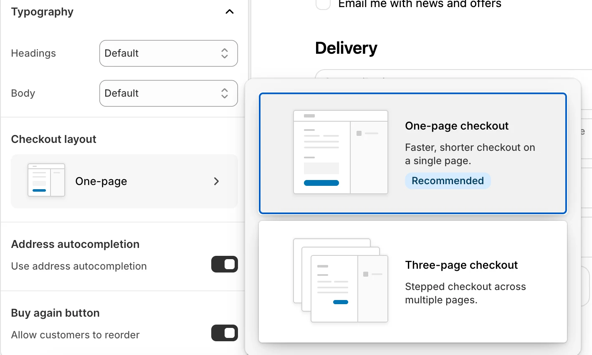
Task: Click the One-page layout thumbnail icon
Action: pos(46,180)
